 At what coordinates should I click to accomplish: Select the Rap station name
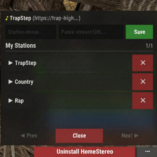pos(19,101)
